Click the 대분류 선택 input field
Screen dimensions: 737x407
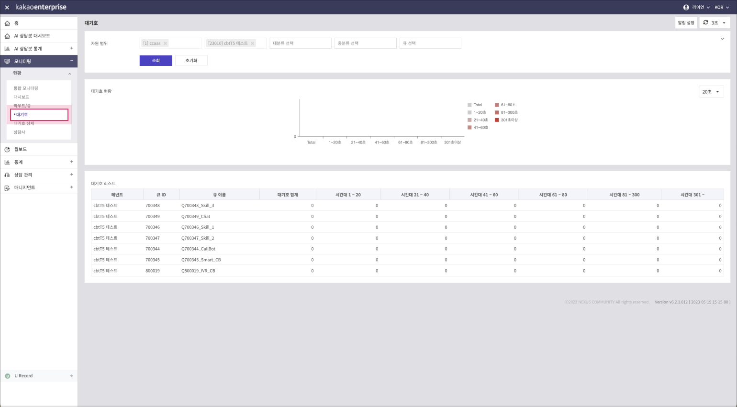click(x=300, y=44)
